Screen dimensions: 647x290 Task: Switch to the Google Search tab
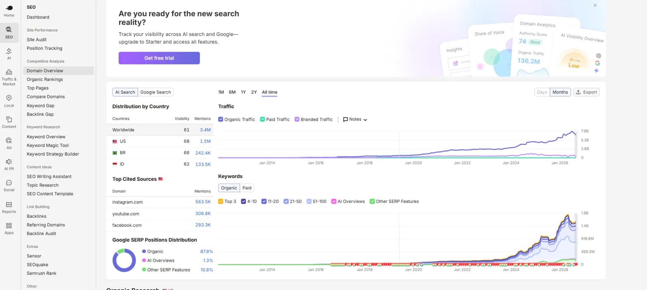pyautogui.click(x=155, y=92)
